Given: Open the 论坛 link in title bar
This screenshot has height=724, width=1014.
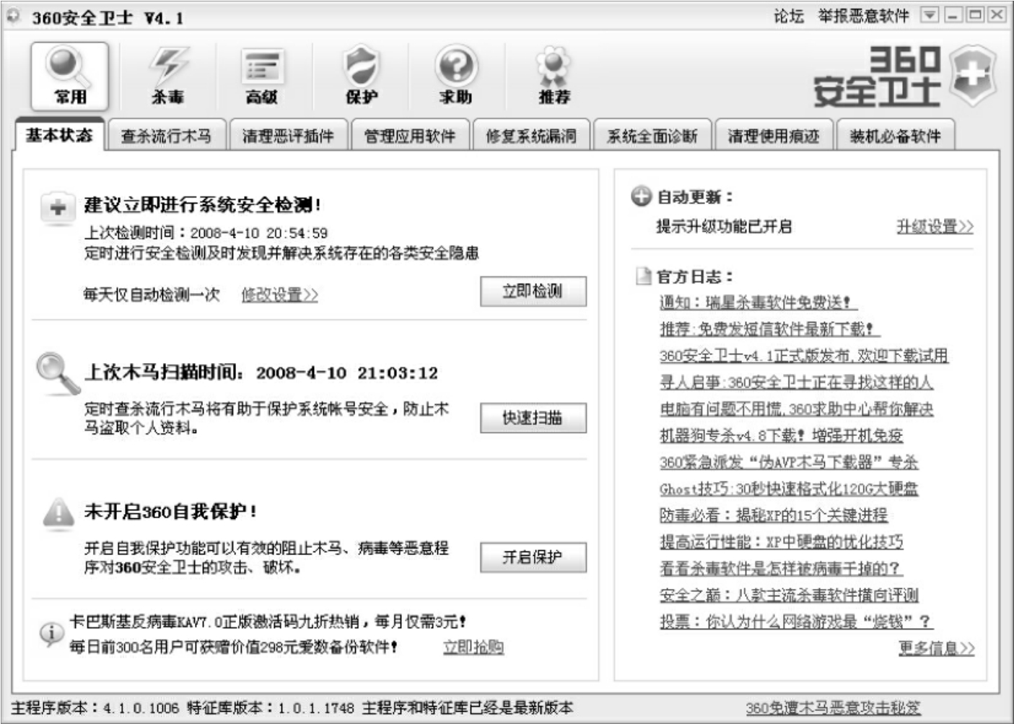Looking at the screenshot, I should [x=788, y=16].
